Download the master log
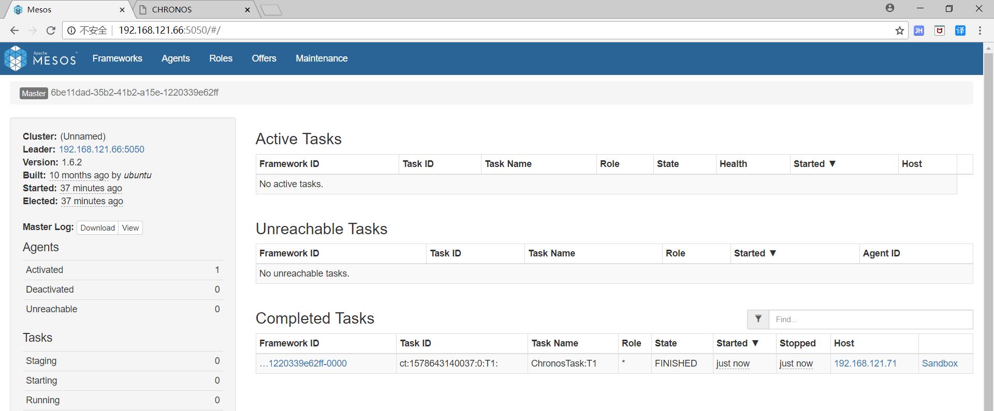 coord(97,228)
